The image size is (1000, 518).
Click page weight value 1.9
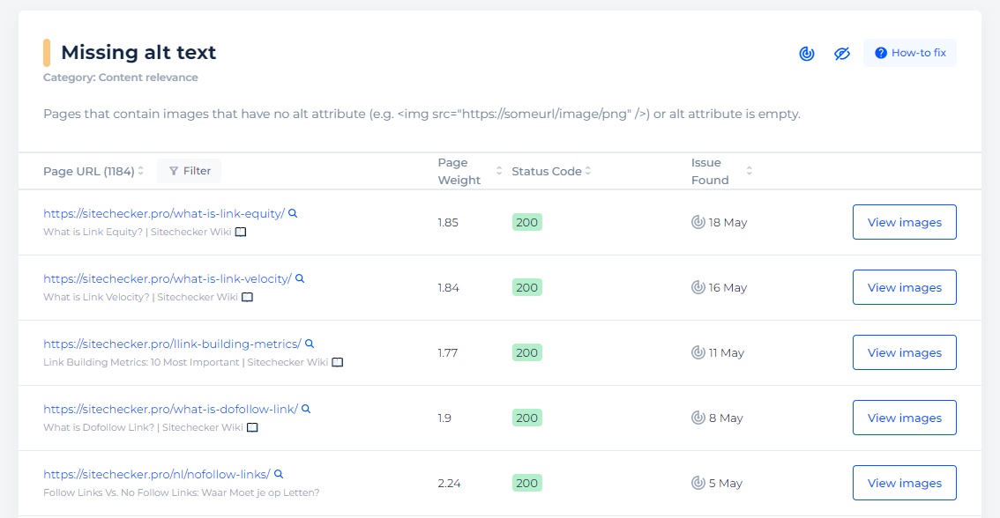444,418
